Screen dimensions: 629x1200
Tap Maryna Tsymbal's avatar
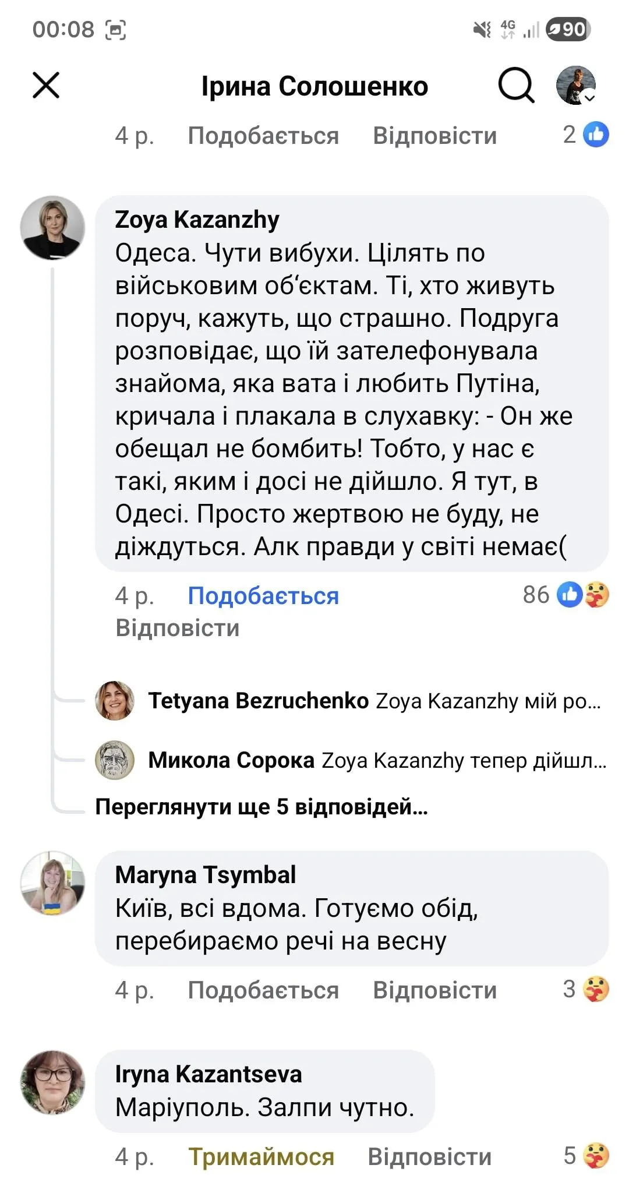tap(52, 883)
